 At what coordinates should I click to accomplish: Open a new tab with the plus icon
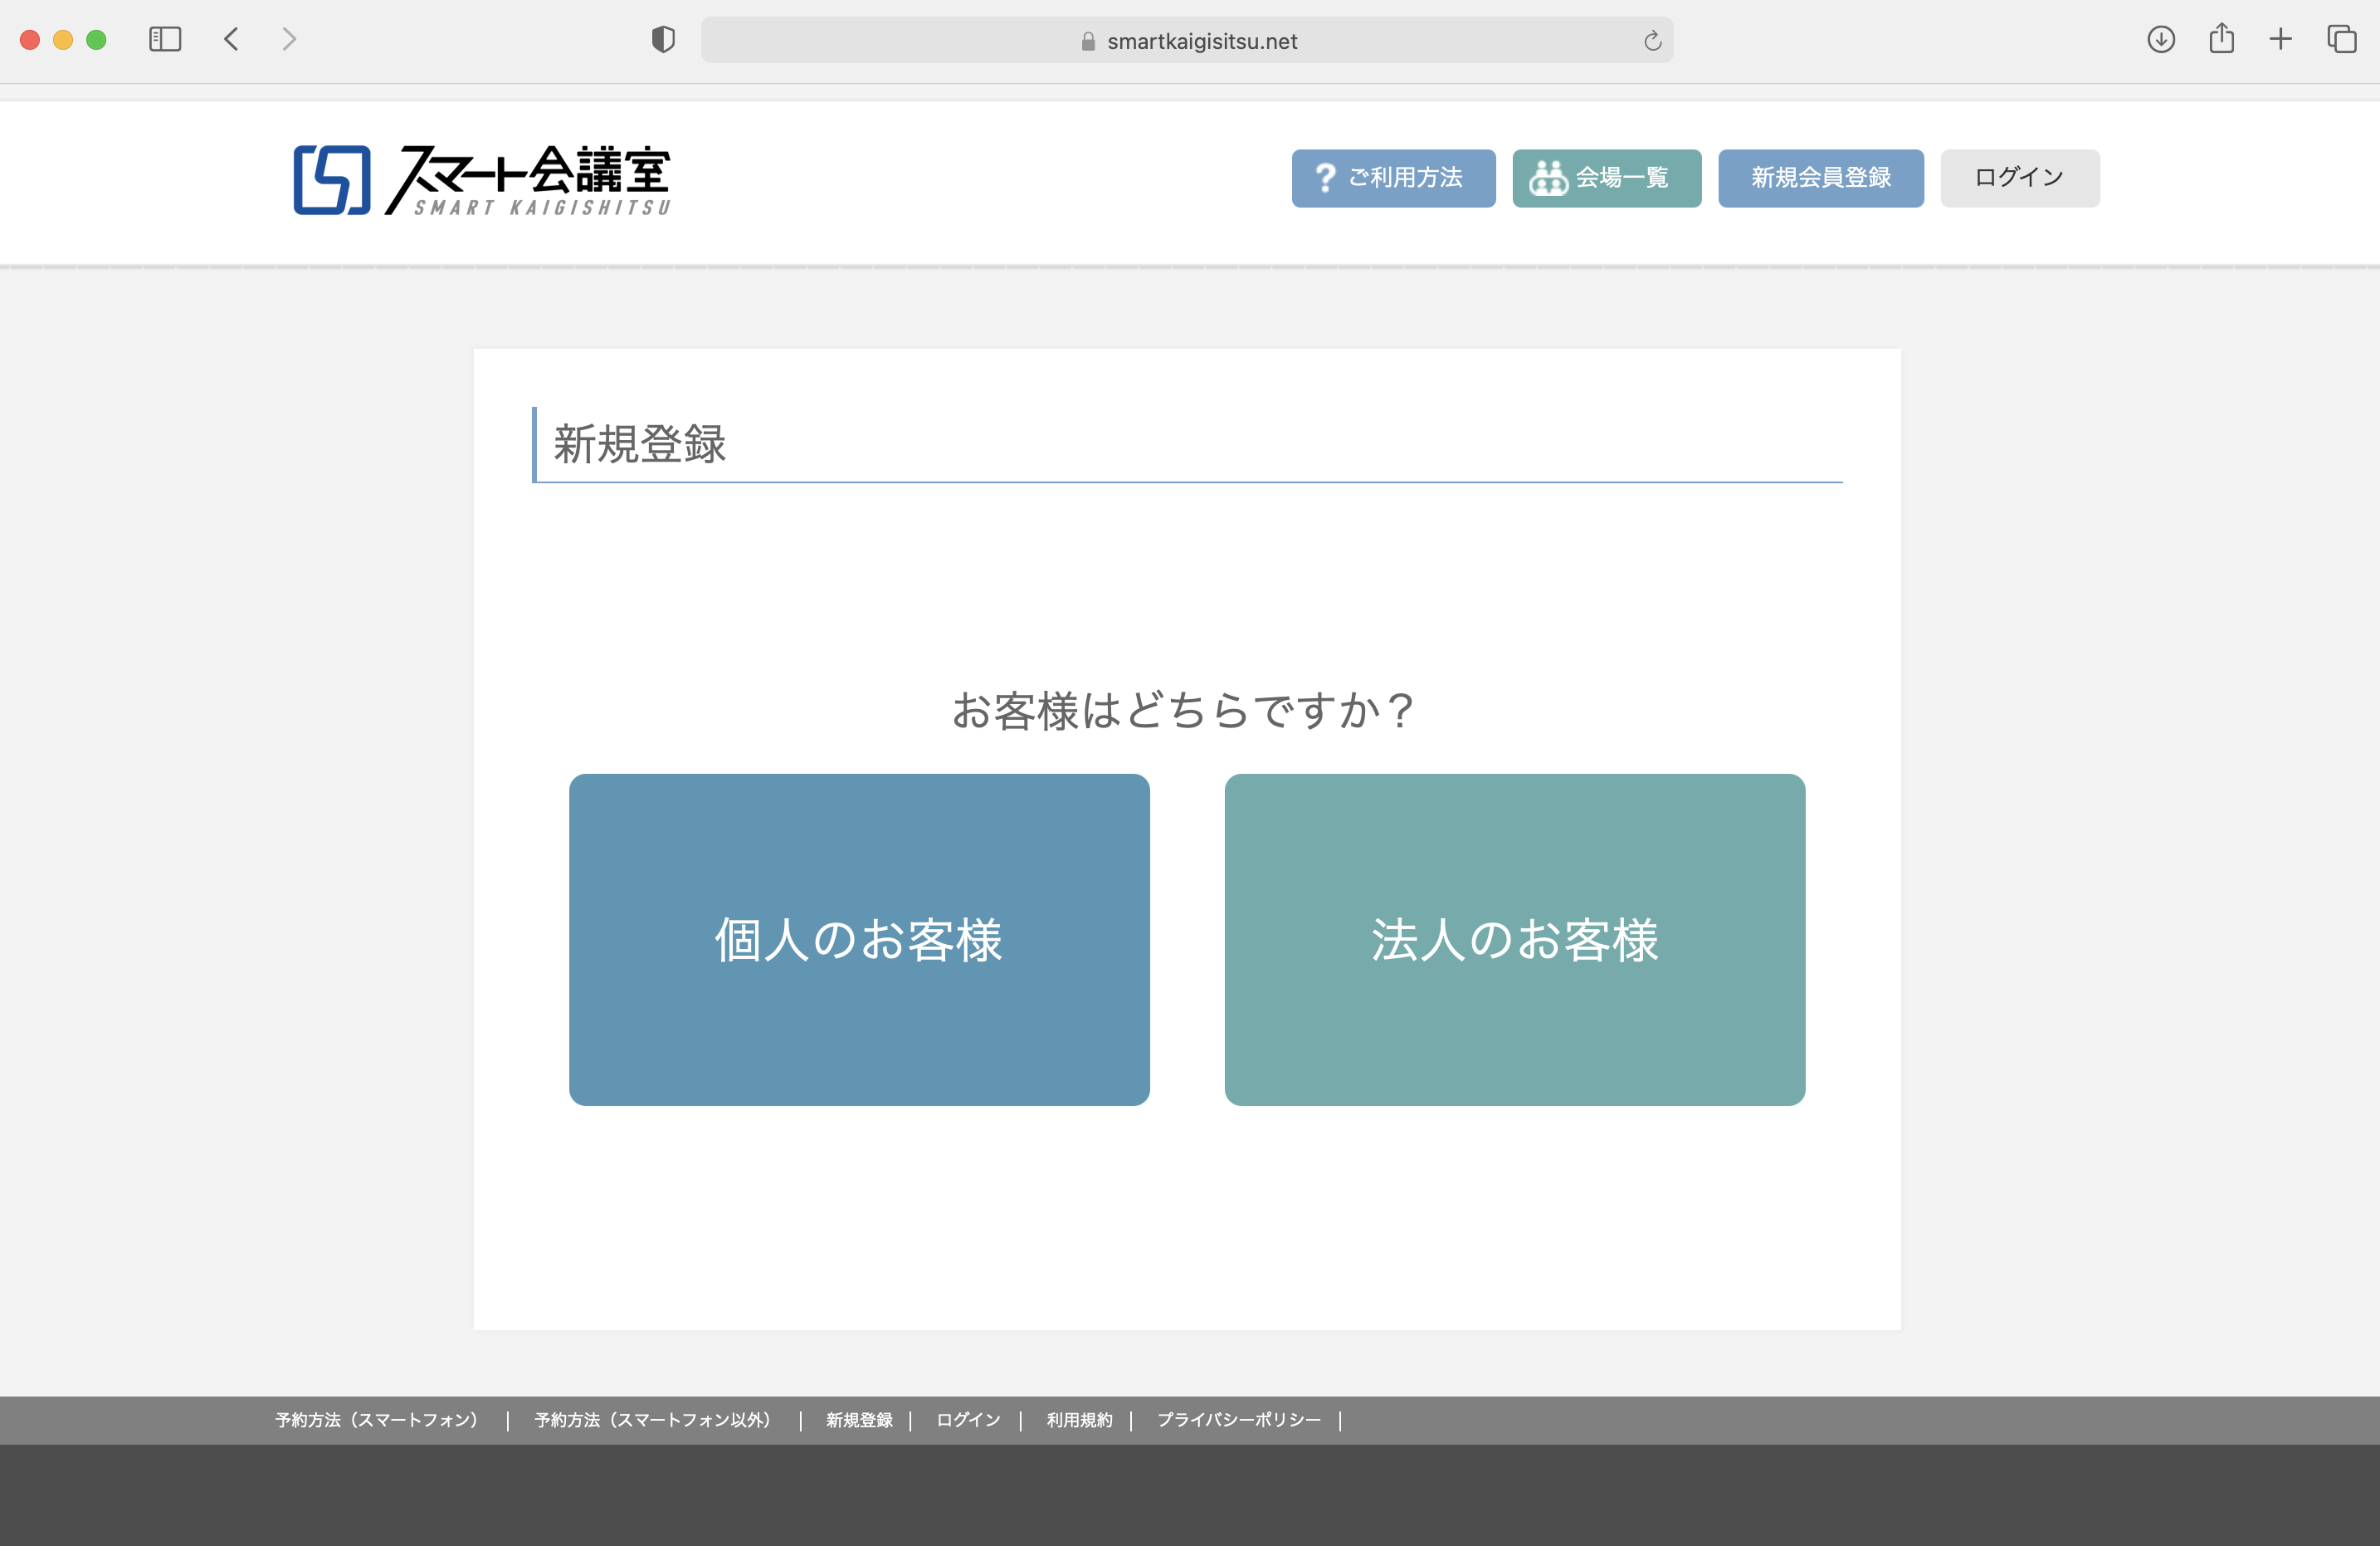[2280, 39]
